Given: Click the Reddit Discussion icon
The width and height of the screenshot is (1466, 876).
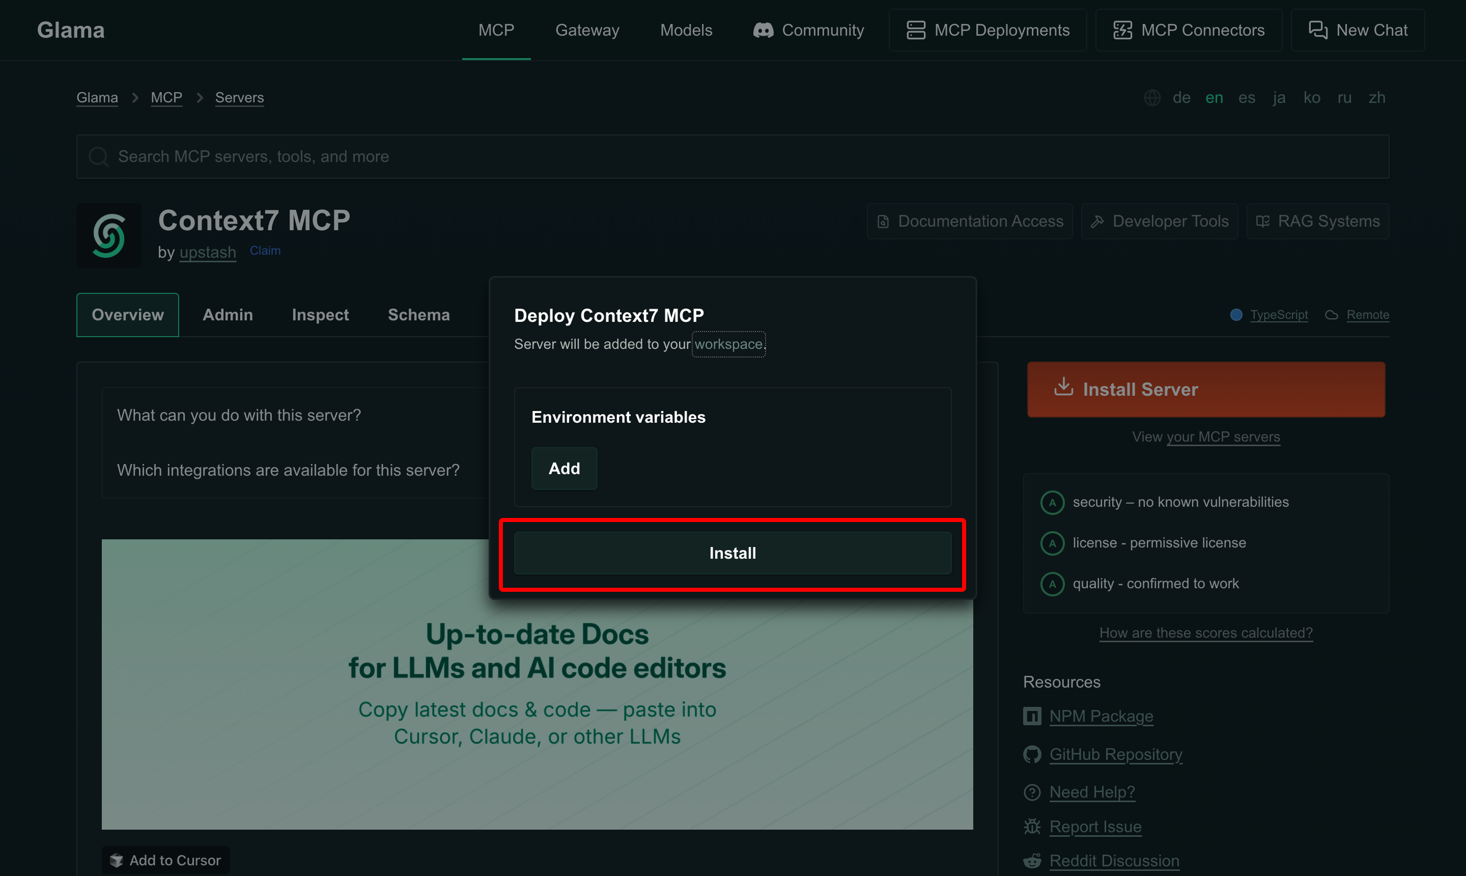Looking at the screenshot, I should coord(1032,861).
